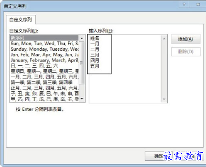
Task: Click the 删除(D) button
Action: pos(186,52)
